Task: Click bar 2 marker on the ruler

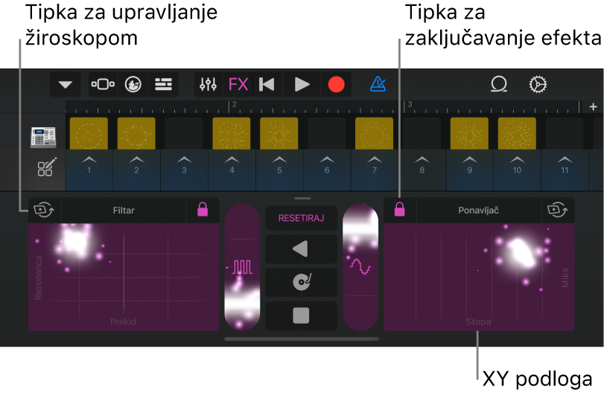Action: tap(232, 106)
